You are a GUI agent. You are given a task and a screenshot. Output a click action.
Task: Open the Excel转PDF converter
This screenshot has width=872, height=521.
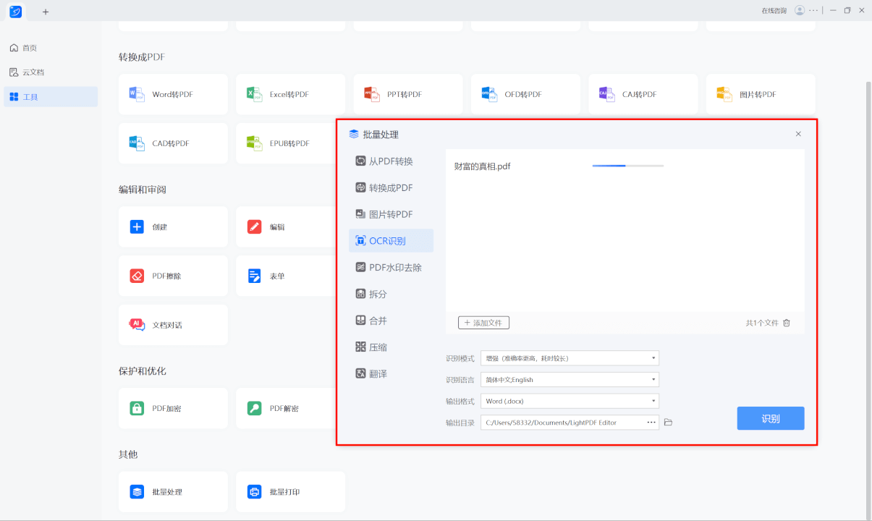pos(289,94)
